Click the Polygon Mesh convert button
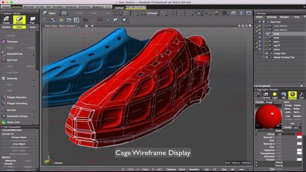This screenshot has height=172, width=306. click(x=19, y=137)
